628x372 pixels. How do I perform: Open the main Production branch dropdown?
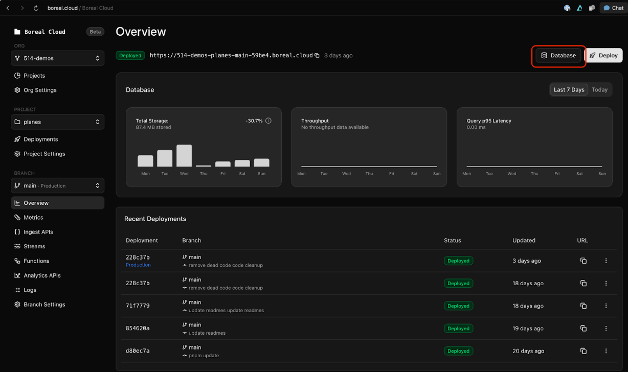(57, 185)
